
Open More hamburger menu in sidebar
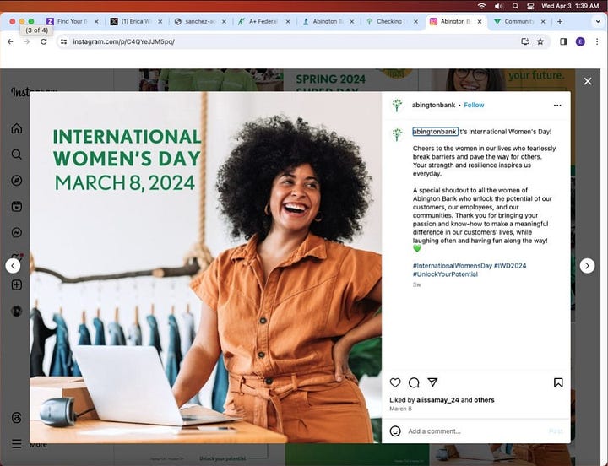17,443
